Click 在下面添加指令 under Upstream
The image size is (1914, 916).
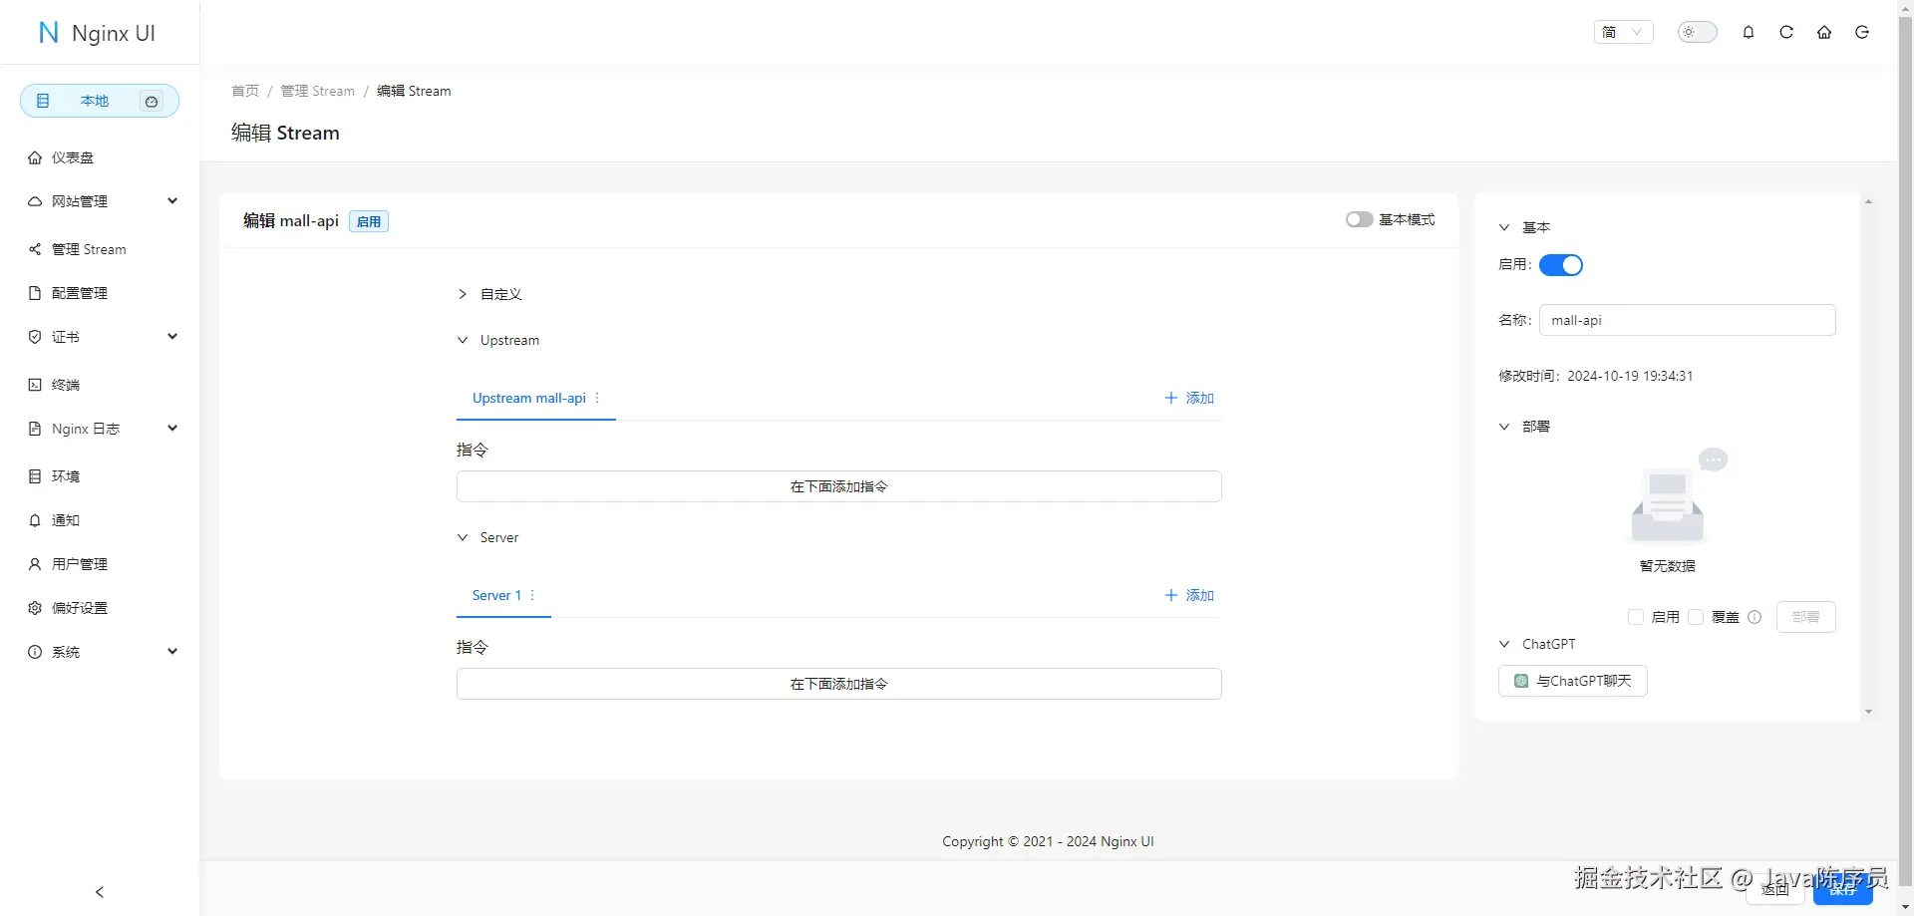click(839, 486)
